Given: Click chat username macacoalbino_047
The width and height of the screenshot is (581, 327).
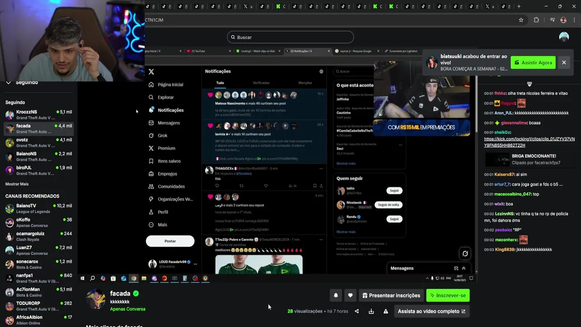Looking at the screenshot, I should (512, 194).
